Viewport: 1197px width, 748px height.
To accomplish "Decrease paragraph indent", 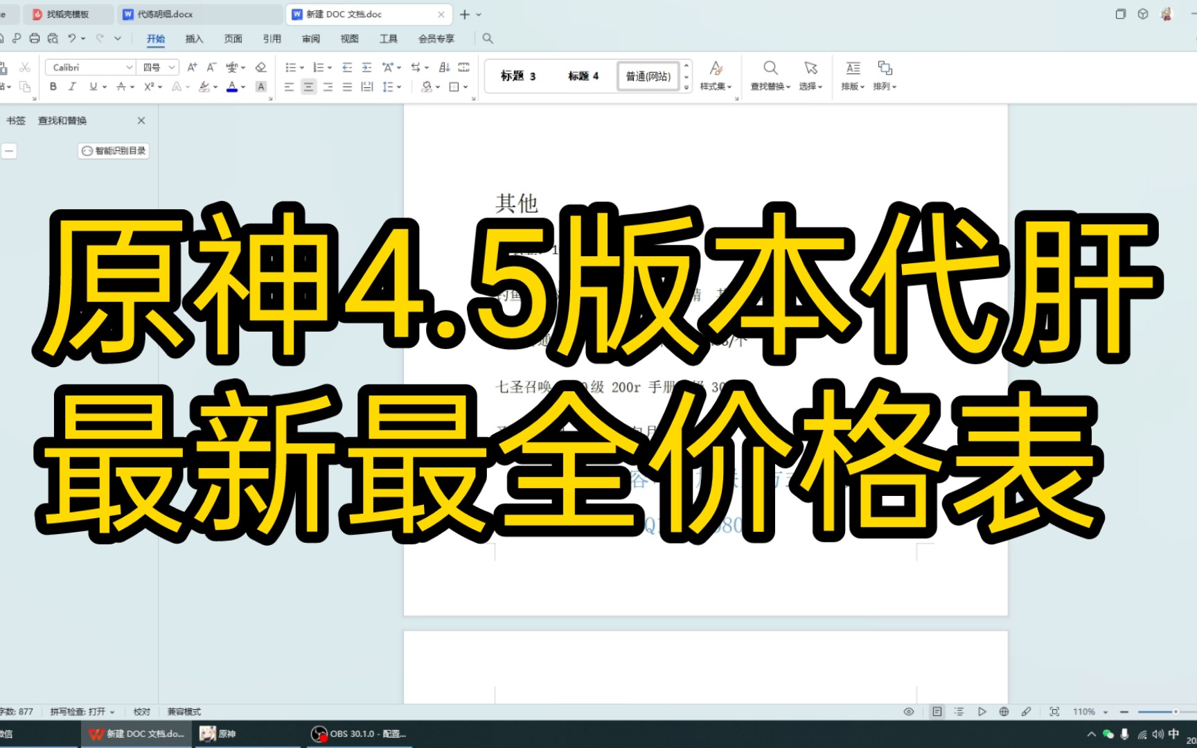I will [x=347, y=67].
